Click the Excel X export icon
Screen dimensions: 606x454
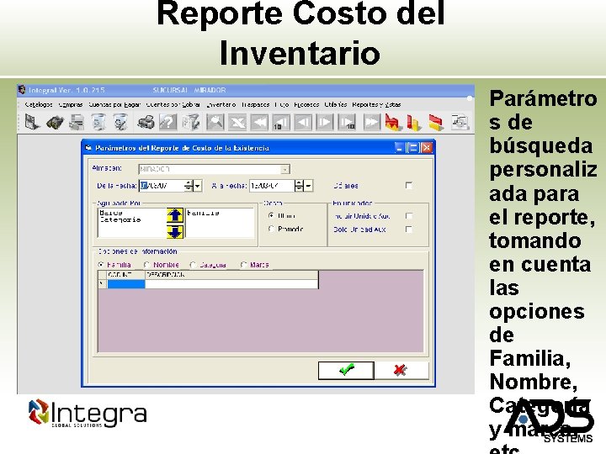(x=237, y=123)
